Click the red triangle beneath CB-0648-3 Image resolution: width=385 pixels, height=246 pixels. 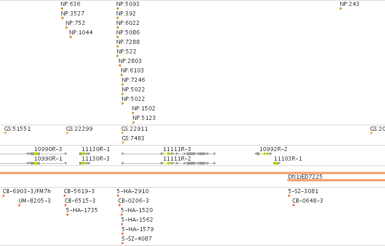click(294, 205)
